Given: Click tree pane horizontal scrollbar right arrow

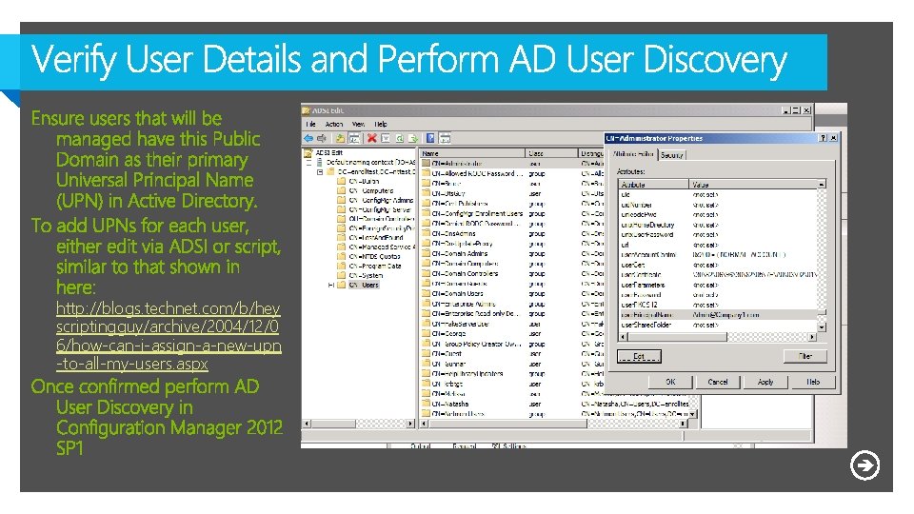Looking at the screenshot, I should tap(411, 424).
